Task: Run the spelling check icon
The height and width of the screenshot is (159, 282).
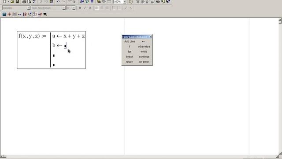Action: click(34, 2)
